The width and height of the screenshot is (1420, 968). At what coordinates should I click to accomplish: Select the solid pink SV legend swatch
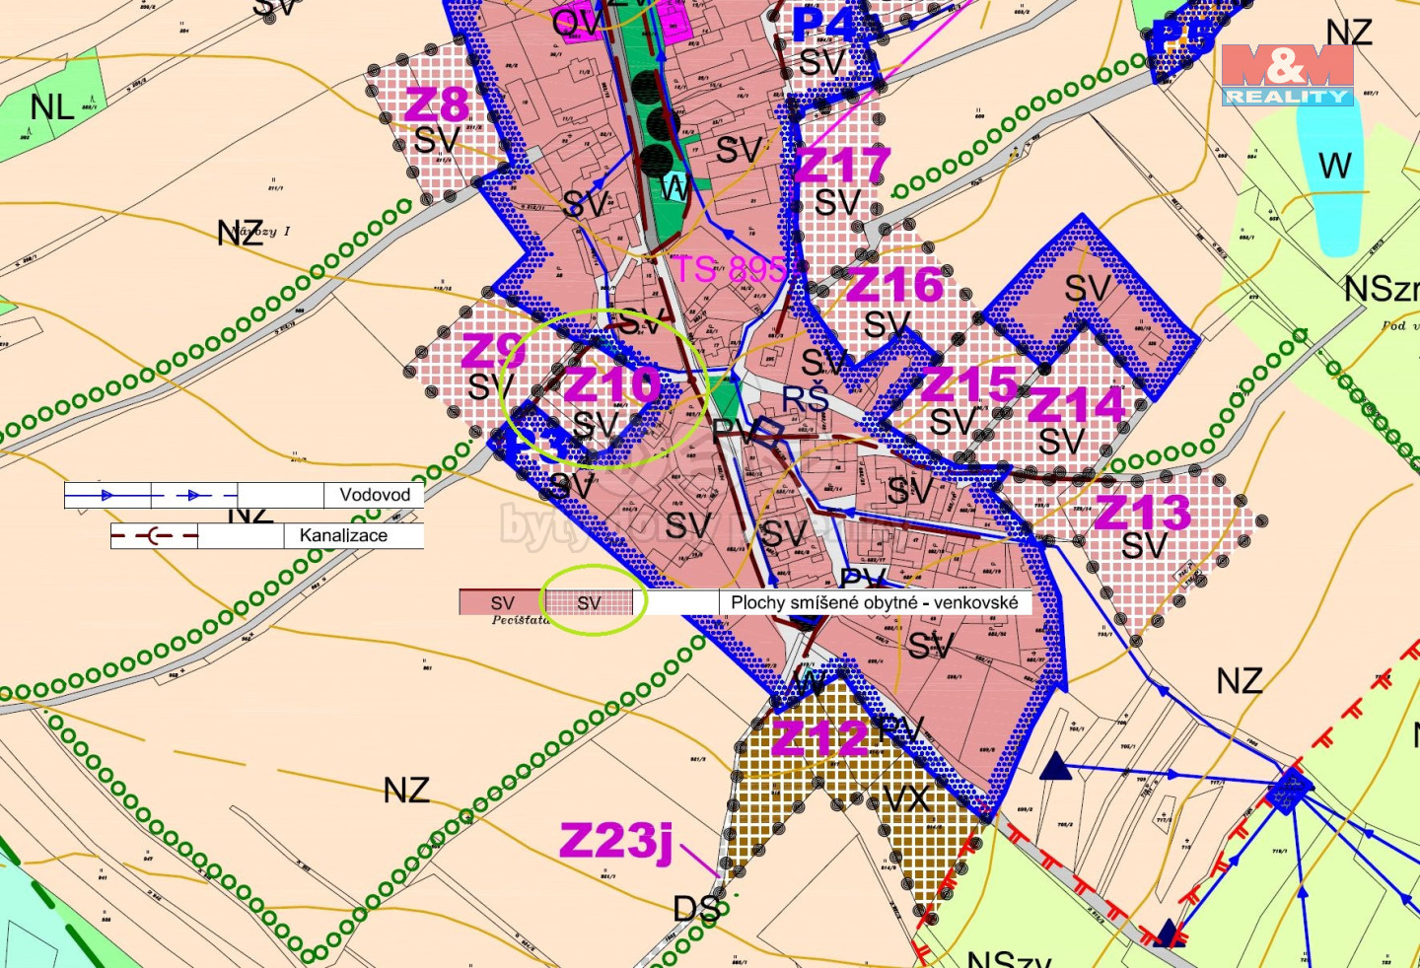[501, 602]
